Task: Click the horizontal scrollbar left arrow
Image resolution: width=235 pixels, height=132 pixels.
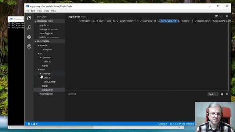Action: coord(9,127)
